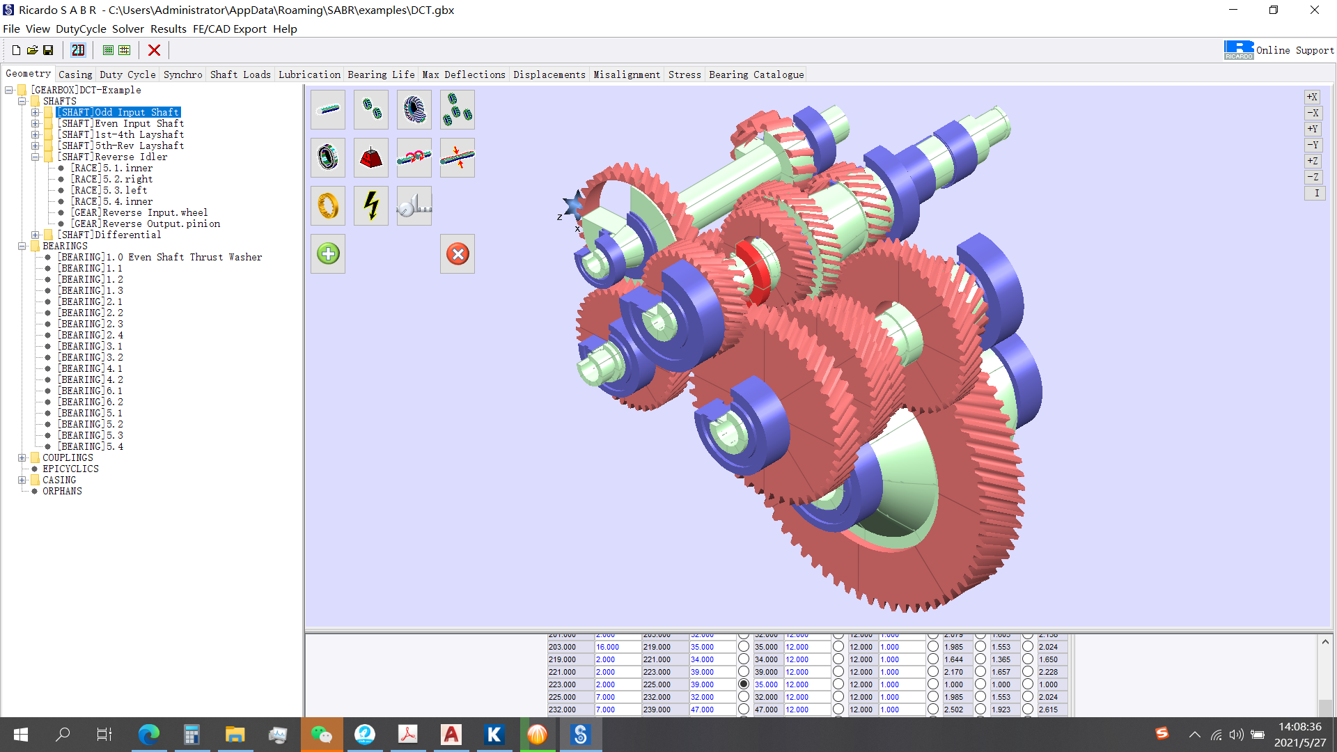Select the lightning bolt power icon
Image resolution: width=1337 pixels, height=752 pixels.
371,205
